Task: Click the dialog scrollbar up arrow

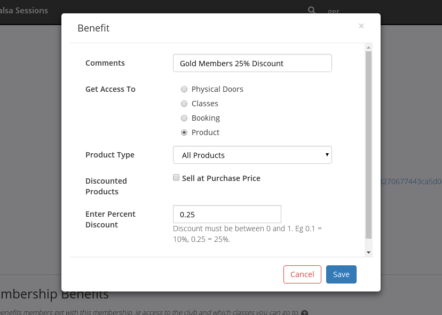Action: 368,48
